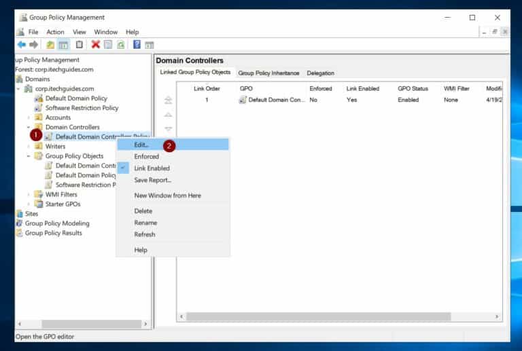This screenshot has width=522, height=351.
Task: Toggle the Show/Hide Console Tree toolbar icon
Action: tap(63, 45)
